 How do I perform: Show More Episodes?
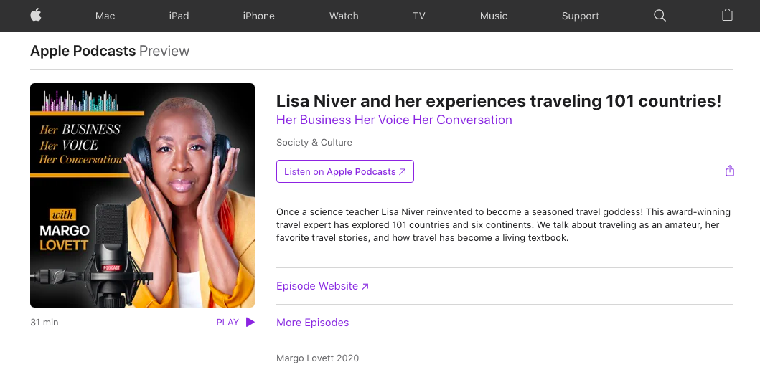coord(313,323)
